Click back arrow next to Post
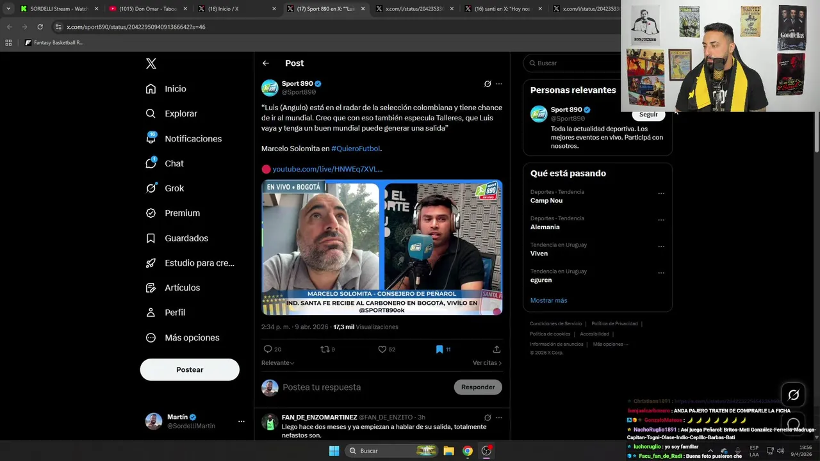This screenshot has height=461, width=820. point(266,63)
